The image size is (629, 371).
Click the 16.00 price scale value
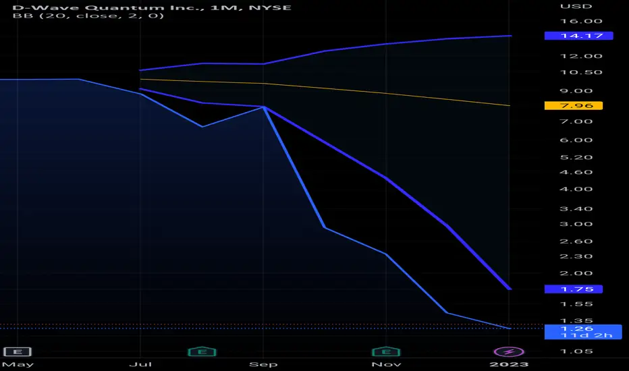(x=581, y=21)
